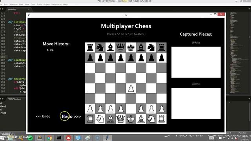Click line number 275 in the editor
This screenshot has height=141, width=251.
(3, 22)
